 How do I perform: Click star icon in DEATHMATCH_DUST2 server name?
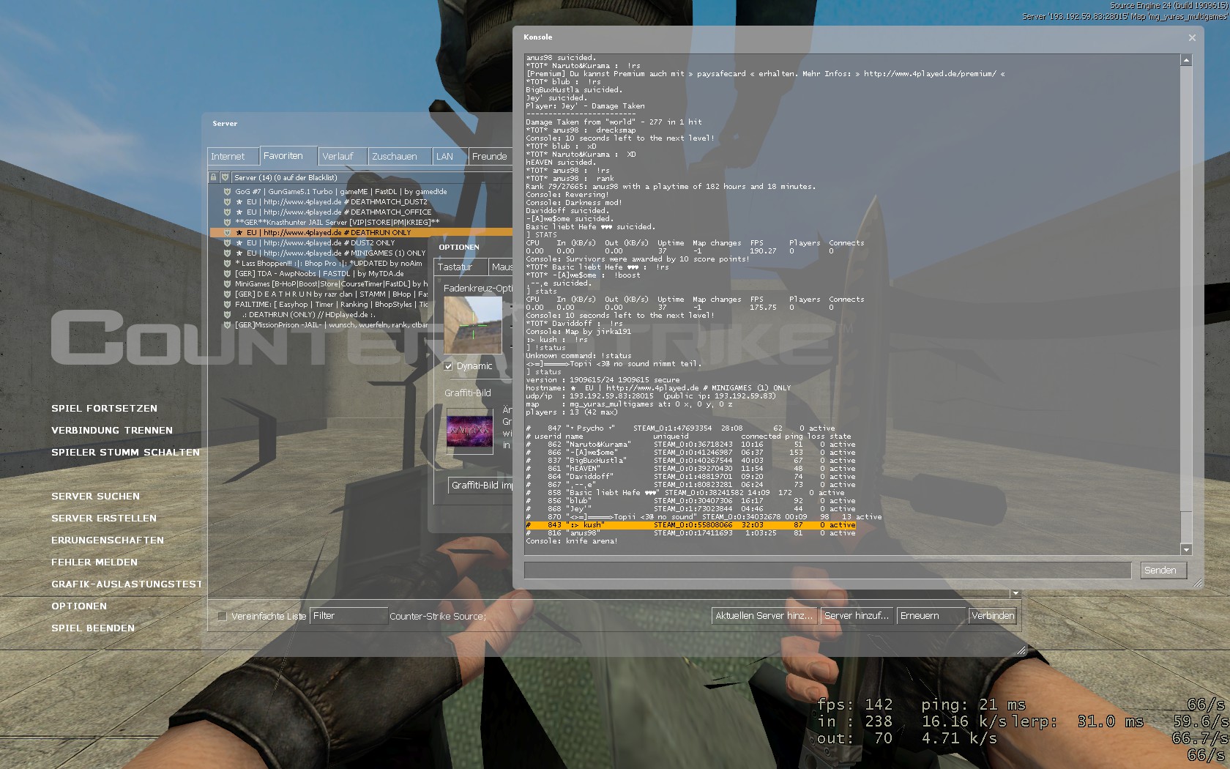pos(239,201)
